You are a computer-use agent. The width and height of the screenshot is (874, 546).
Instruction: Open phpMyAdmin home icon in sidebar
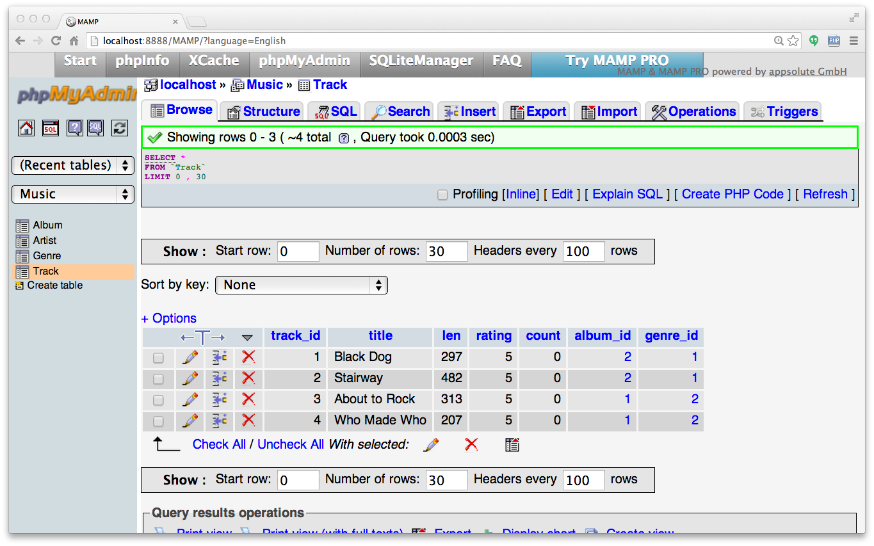tap(26, 128)
